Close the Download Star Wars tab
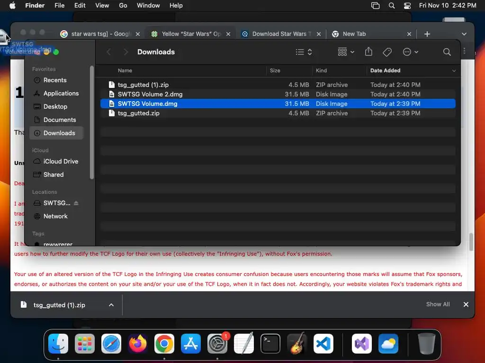 pyautogui.click(x=319, y=34)
